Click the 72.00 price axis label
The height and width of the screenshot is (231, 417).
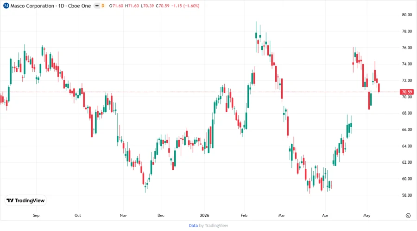point(407,80)
